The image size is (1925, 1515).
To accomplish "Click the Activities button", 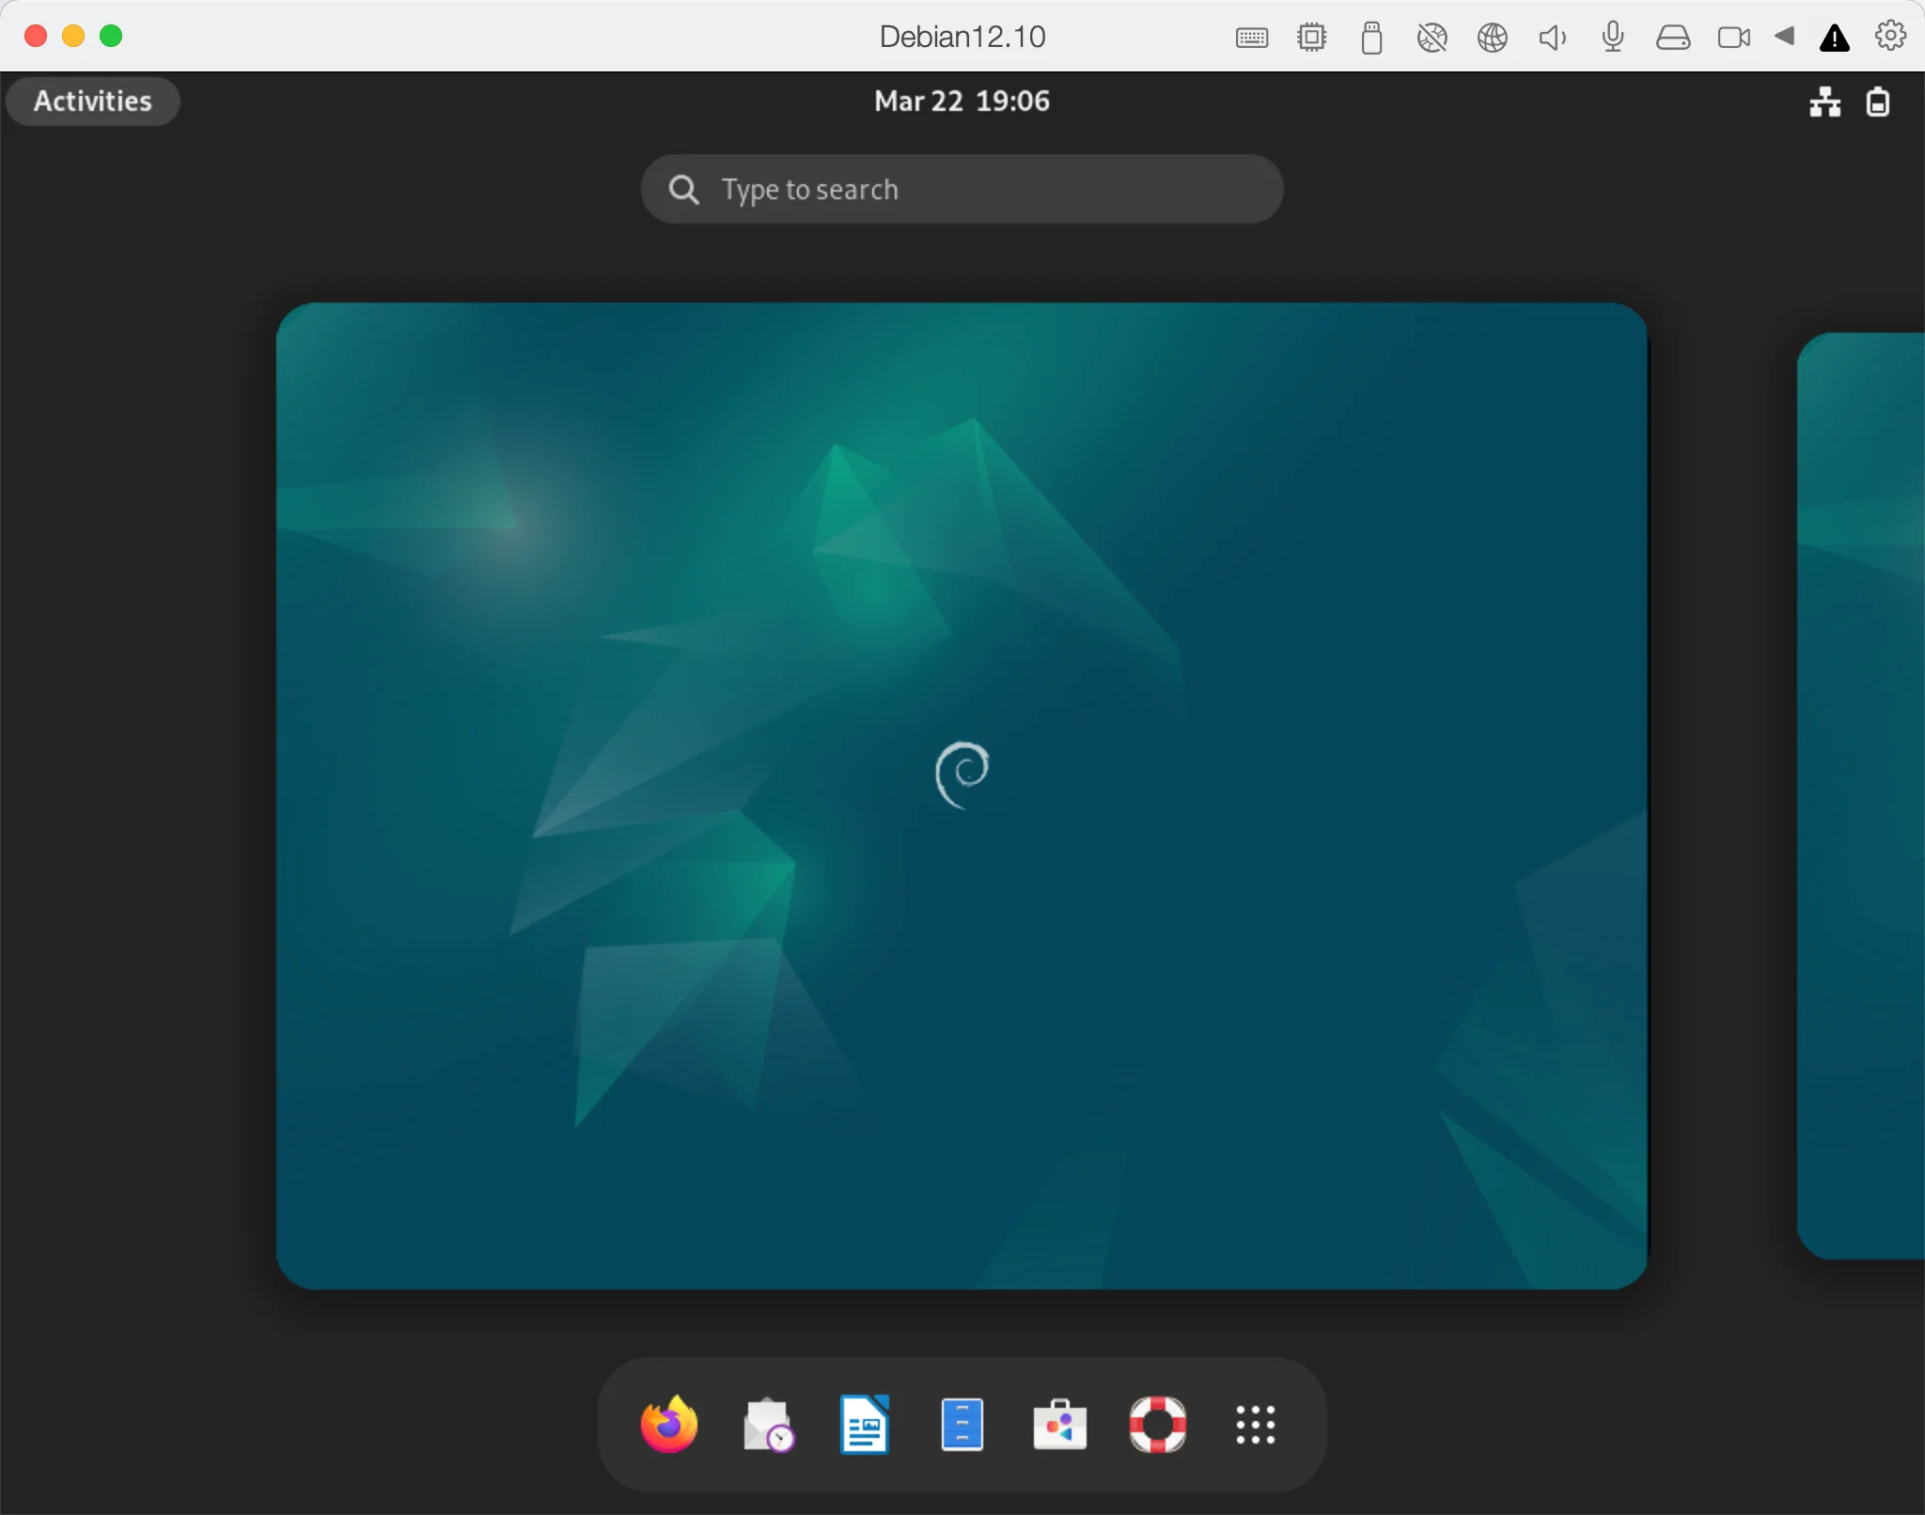I will 92,101.
